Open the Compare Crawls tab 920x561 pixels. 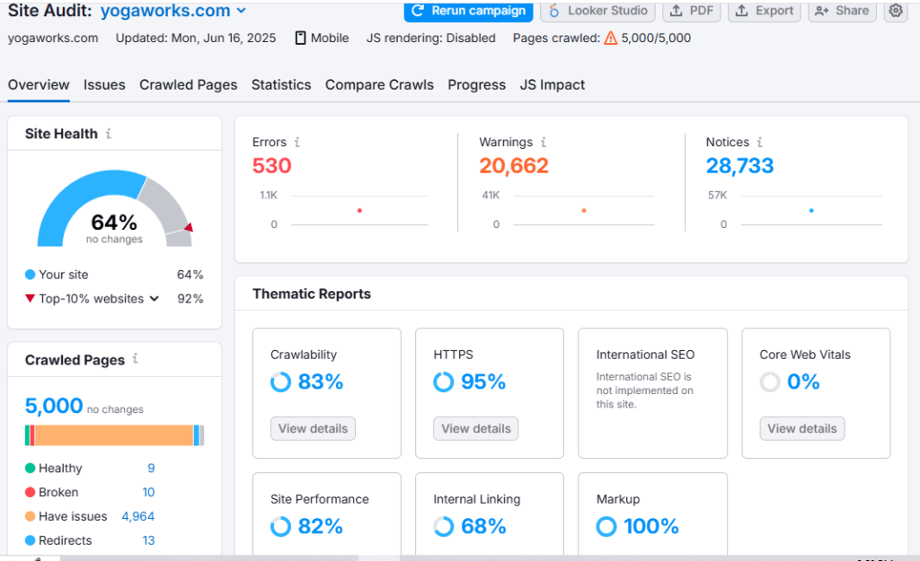(x=380, y=85)
